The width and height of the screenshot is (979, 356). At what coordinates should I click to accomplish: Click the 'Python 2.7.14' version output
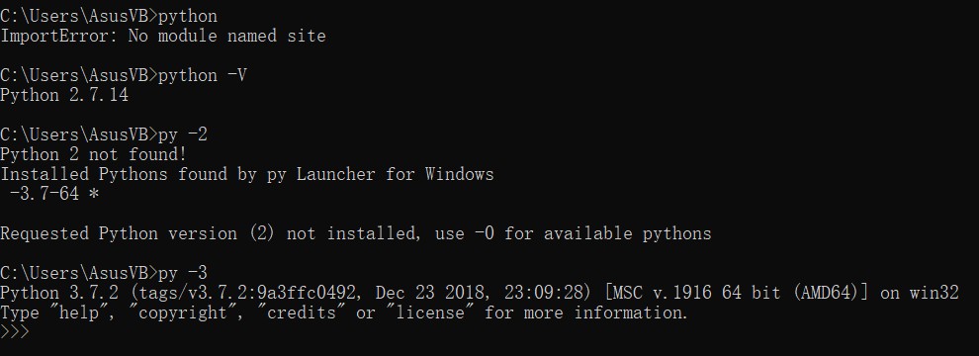64,96
